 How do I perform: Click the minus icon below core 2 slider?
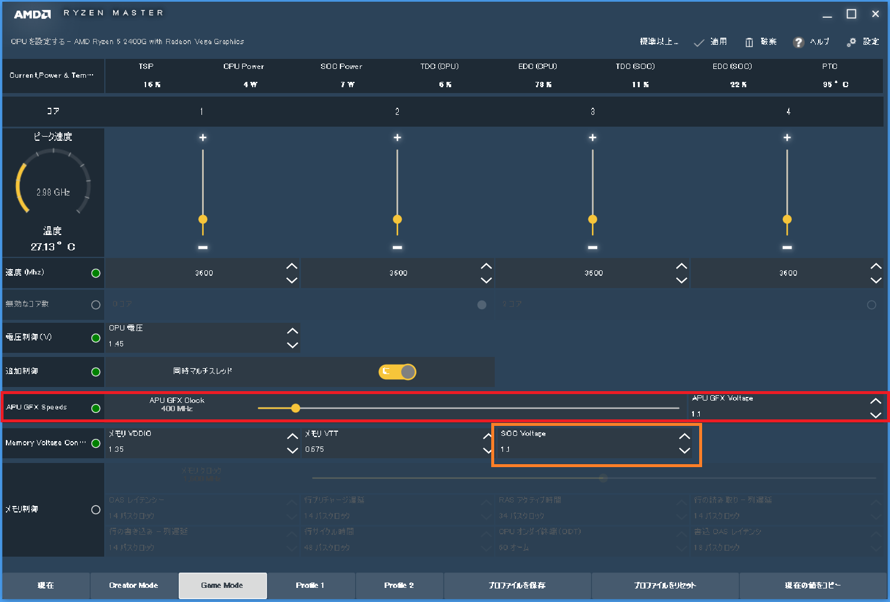click(398, 247)
